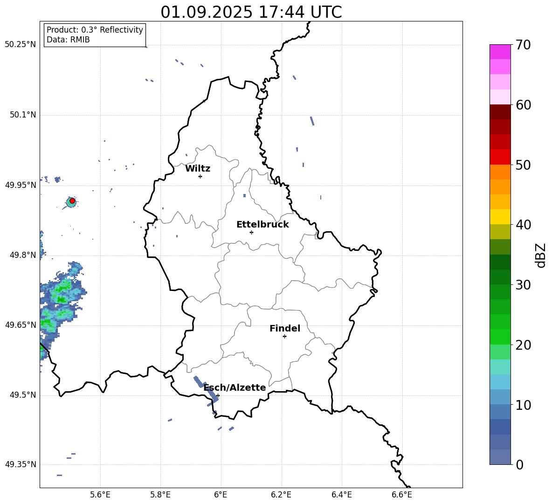Click the 6.2°E longitude label

click(281, 495)
